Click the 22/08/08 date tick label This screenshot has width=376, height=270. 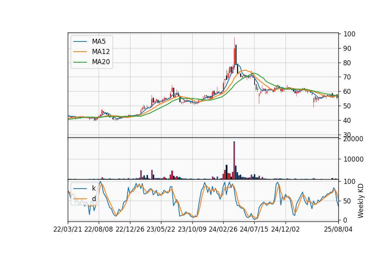point(99,230)
